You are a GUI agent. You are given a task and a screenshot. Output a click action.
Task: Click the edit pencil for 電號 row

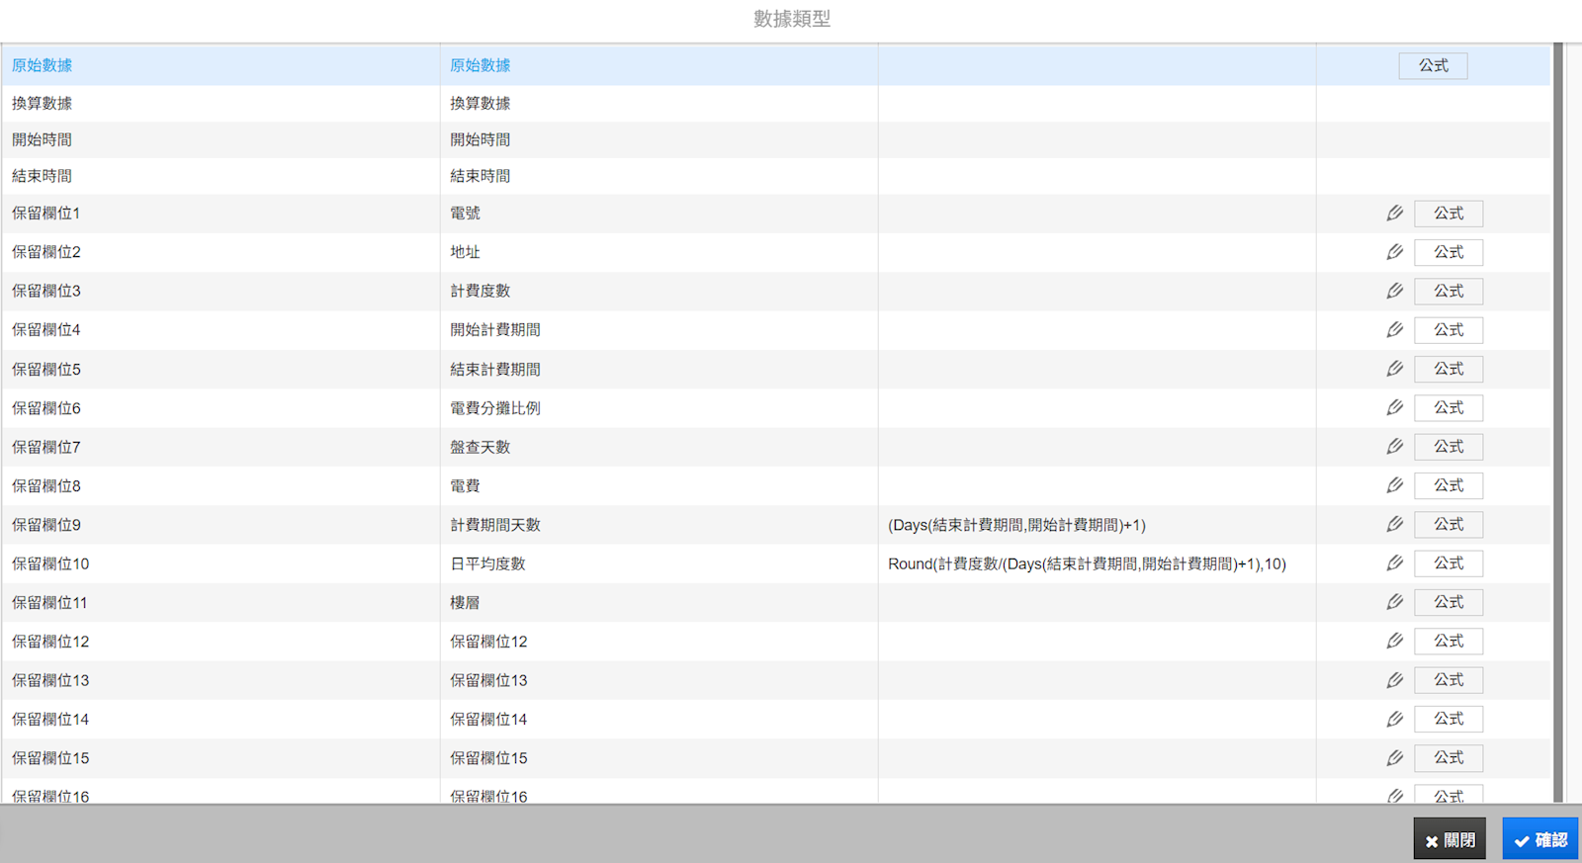click(x=1394, y=214)
